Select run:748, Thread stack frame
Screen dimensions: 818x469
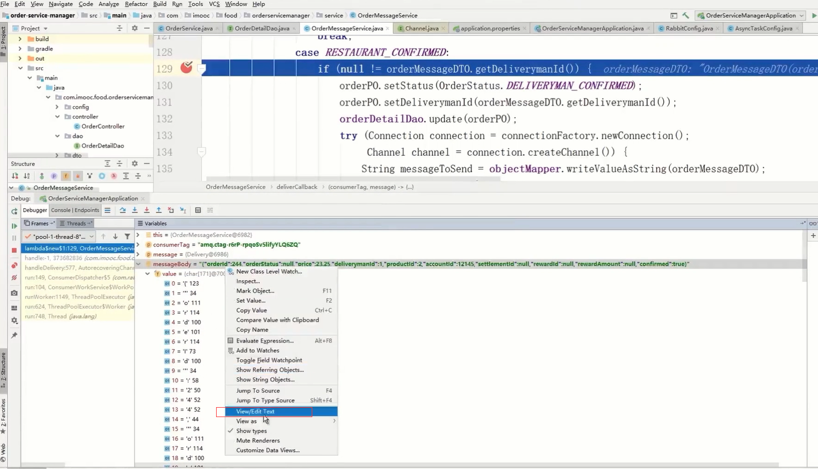tap(78, 317)
